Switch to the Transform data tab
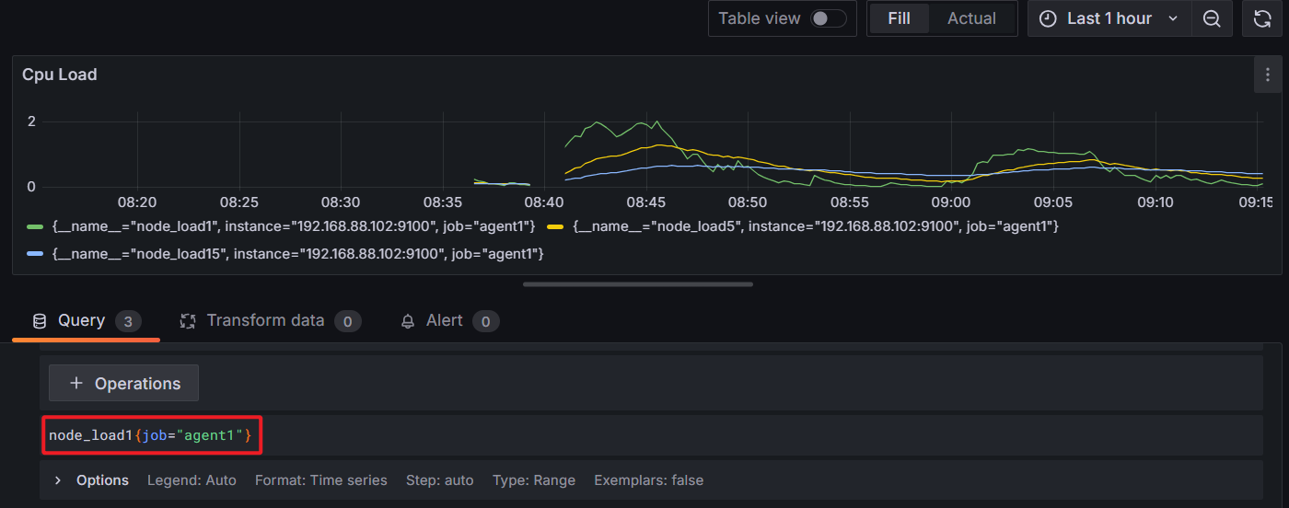 [270, 321]
